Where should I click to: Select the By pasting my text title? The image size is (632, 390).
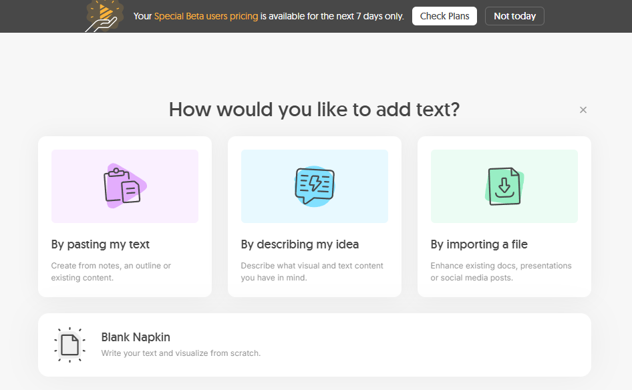click(x=100, y=244)
